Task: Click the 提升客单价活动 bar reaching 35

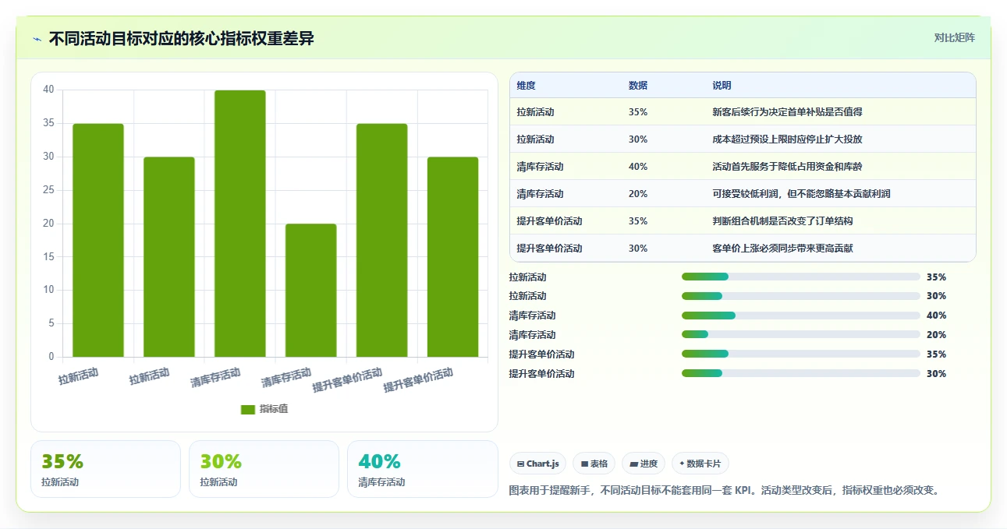Action: coord(382,240)
